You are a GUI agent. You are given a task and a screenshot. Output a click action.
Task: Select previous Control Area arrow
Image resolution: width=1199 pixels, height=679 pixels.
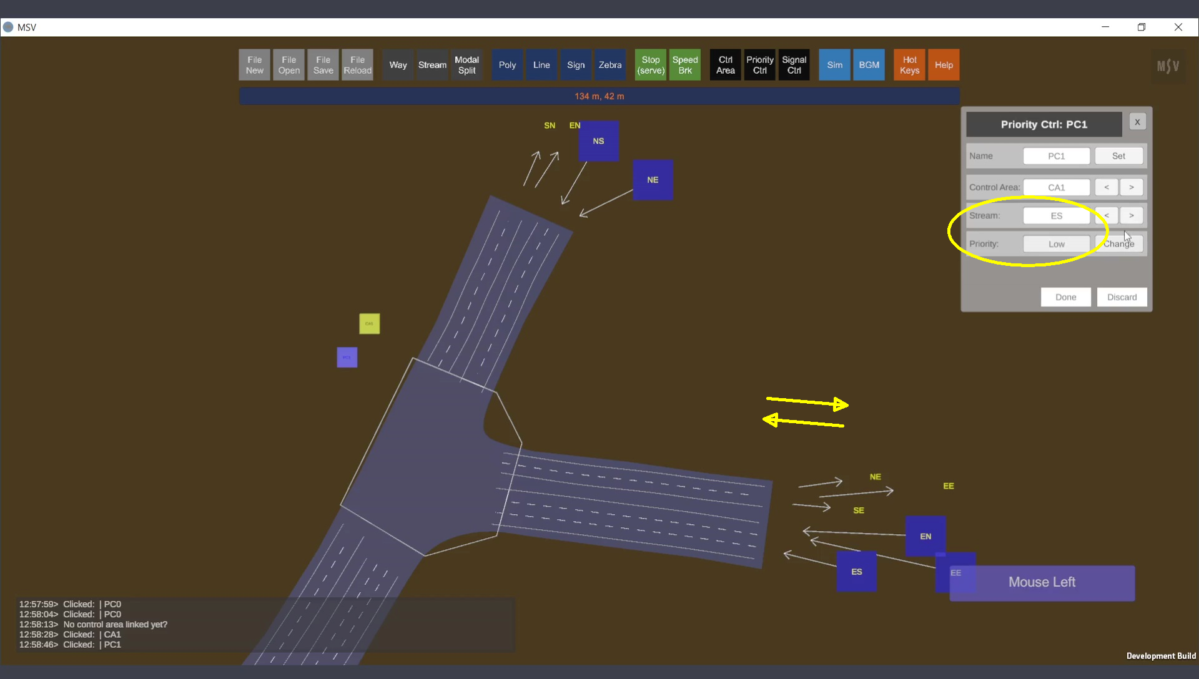(1106, 187)
